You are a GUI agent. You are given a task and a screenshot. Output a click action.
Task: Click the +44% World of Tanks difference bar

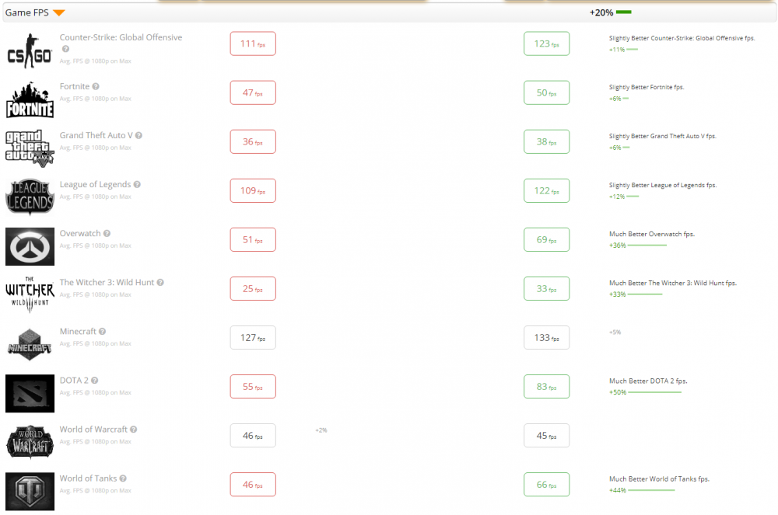click(x=651, y=491)
